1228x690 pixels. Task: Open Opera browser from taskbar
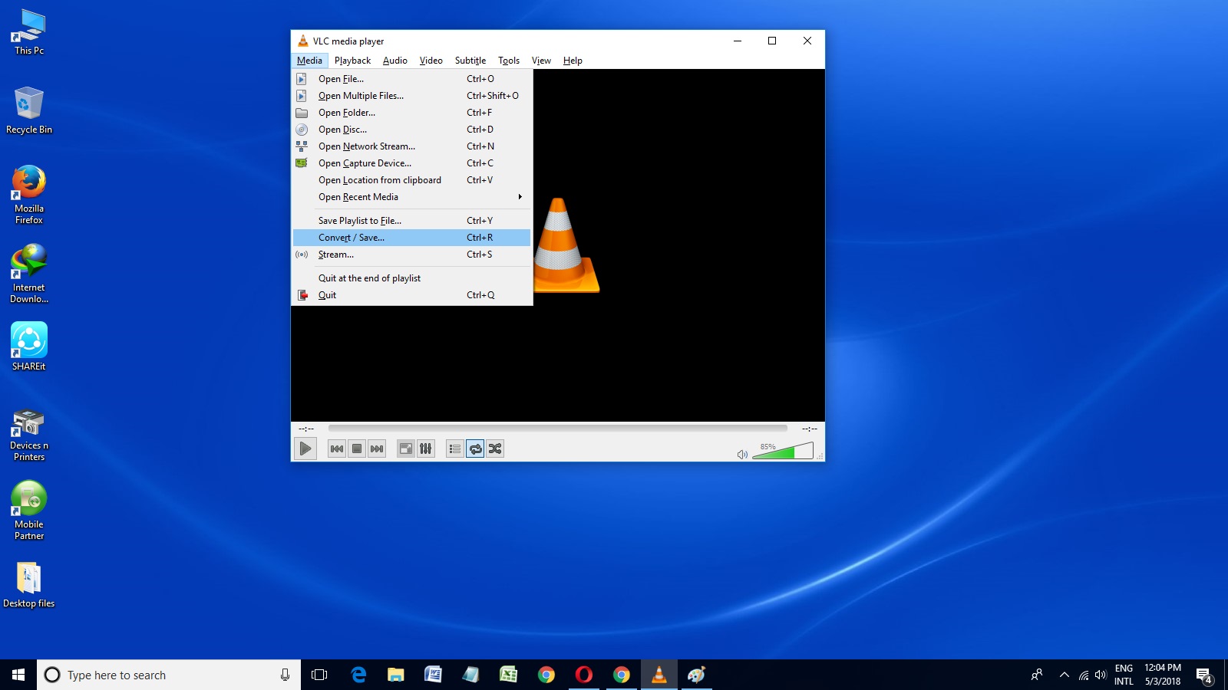(x=584, y=675)
